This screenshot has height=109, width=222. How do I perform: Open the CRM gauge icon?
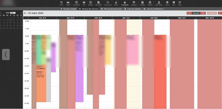(x=84, y=3)
